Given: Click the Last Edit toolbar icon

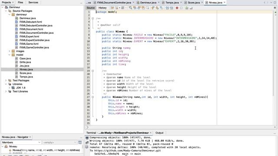Looking at the screenshot, I should tap(112, 8).
